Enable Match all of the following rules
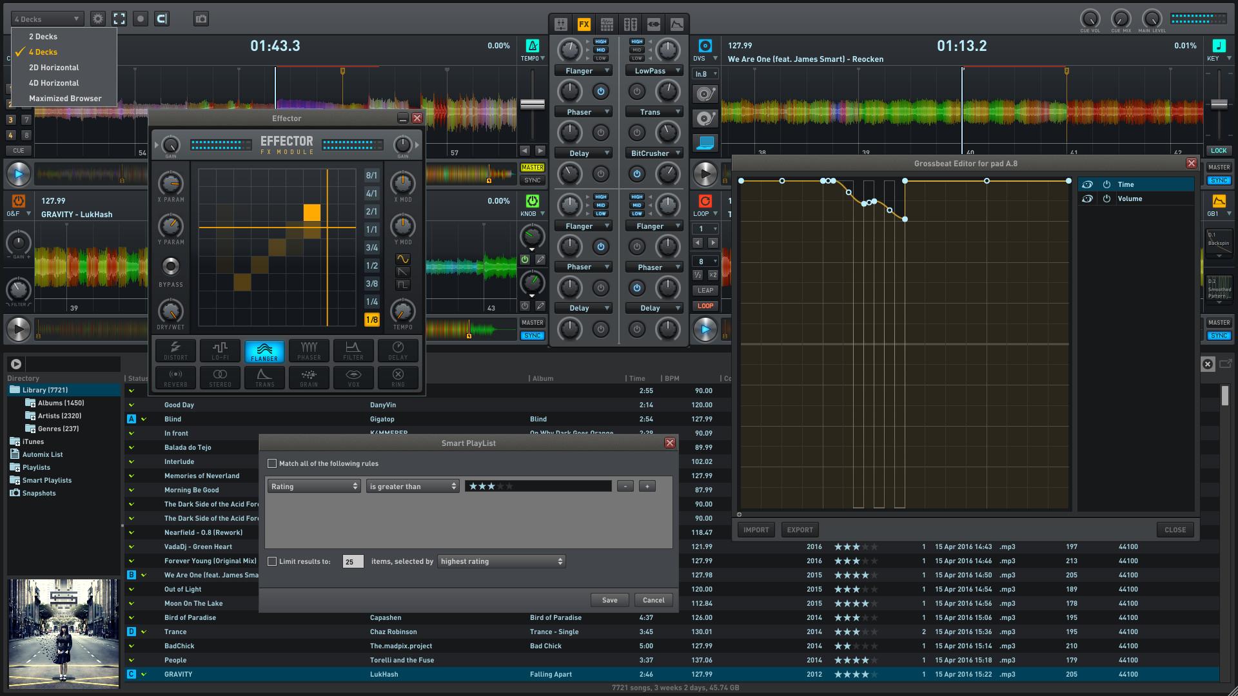 pos(272,463)
